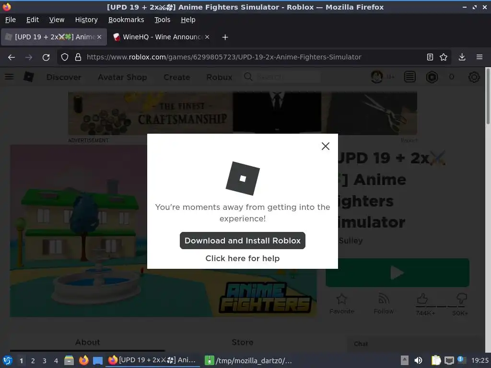Open the Firefox downloads panel

462,57
